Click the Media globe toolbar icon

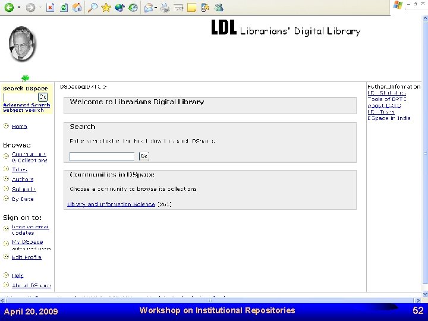(x=119, y=8)
